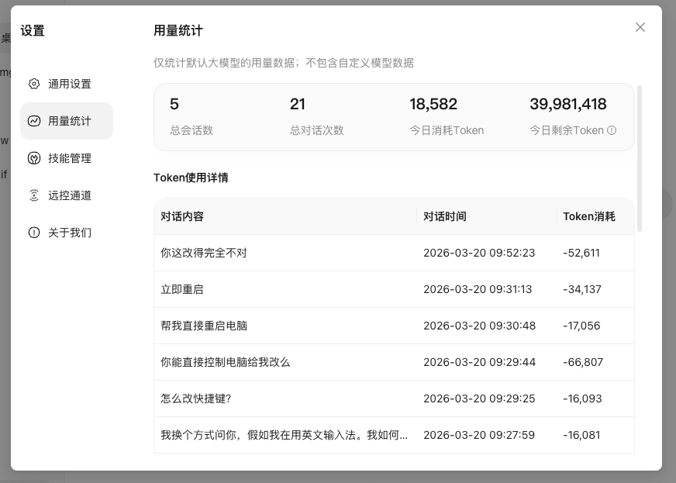Open the 通用设置 menu item
Viewport: 676px width, 483px height.
69,84
